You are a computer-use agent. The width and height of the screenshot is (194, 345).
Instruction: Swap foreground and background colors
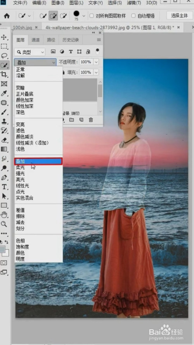(7, 242)
